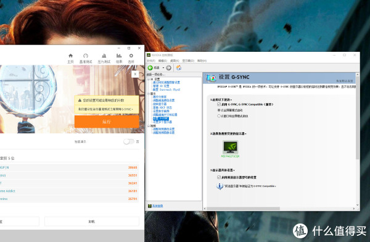The width and height of the screenshot is (370, 242).
Task: Click the home icon in NVIDIA toolbar
Action: tap(179, 68)
